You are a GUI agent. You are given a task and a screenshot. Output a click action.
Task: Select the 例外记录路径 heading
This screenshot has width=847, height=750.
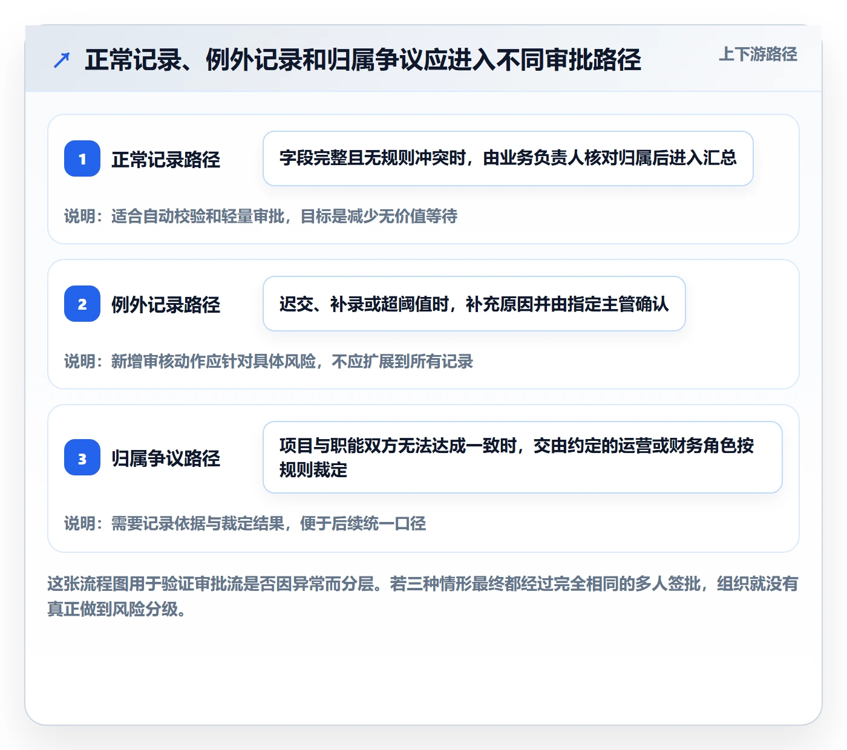point(166,305)
